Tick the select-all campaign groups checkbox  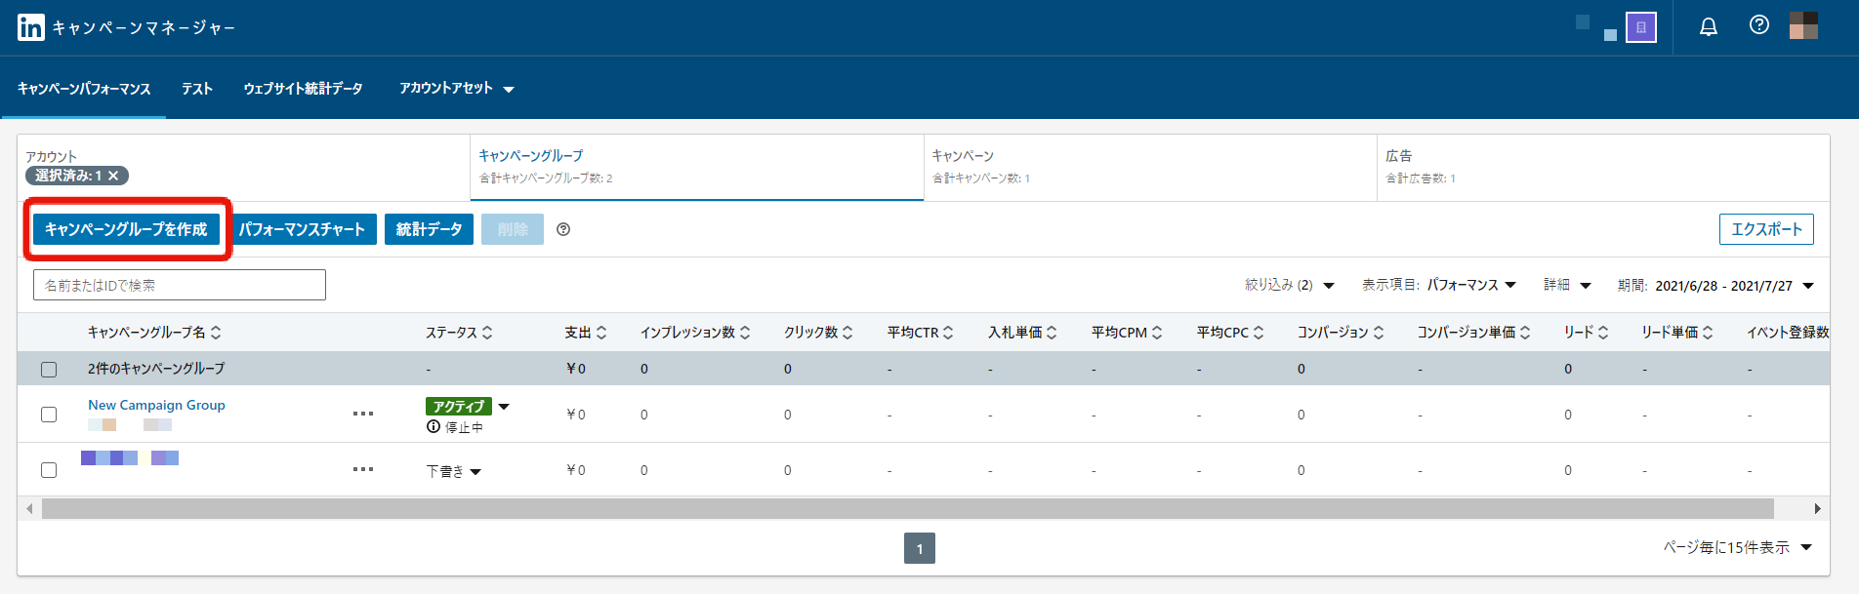click(49, 370)
